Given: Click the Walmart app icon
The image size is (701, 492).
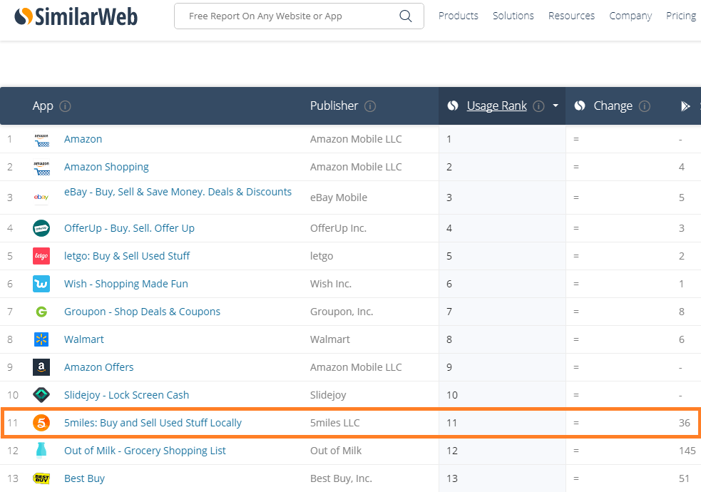Looking at the screenshot, I should 41,339.
